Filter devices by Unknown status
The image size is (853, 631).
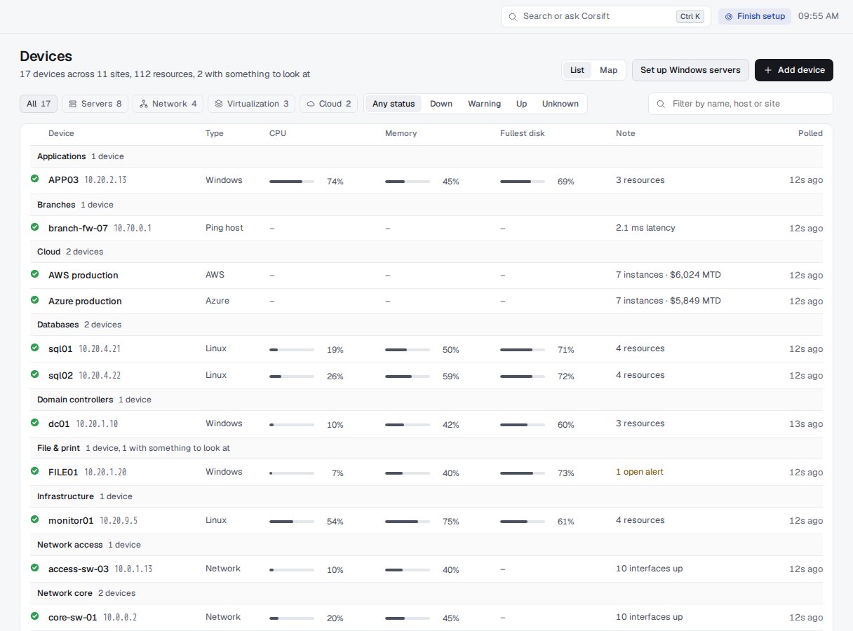click(x=560, y=104)
